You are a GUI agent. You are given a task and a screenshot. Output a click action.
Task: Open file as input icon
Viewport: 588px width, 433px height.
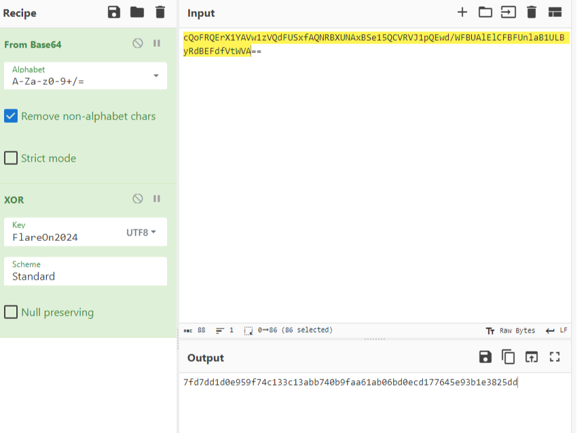coord(508,12)
